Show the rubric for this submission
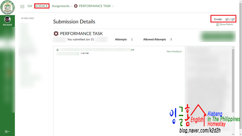Image resolution: width=242 pixels, height=136 pixels. pos(226,24)
